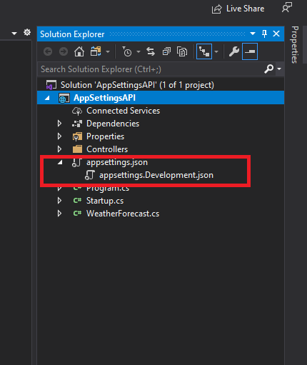
Task: Collapse the appsettings.json node
Action: pos(60,162)
